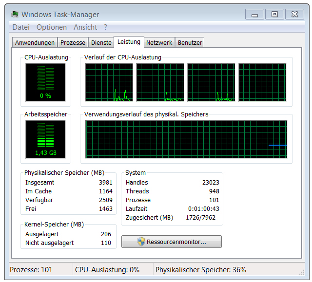Screen dimensions: 312x282
Task: Open the Datei menu
Action: [x=21, y=27]
